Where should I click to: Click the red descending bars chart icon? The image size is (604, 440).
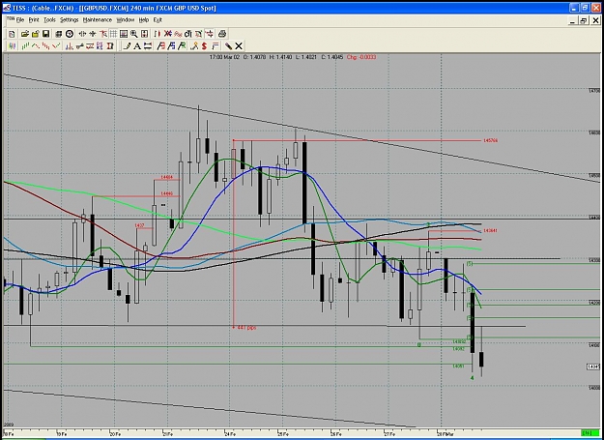pos(46,46)
